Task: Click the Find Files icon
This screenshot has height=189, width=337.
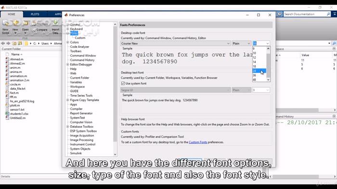Action: pos(34,24)
